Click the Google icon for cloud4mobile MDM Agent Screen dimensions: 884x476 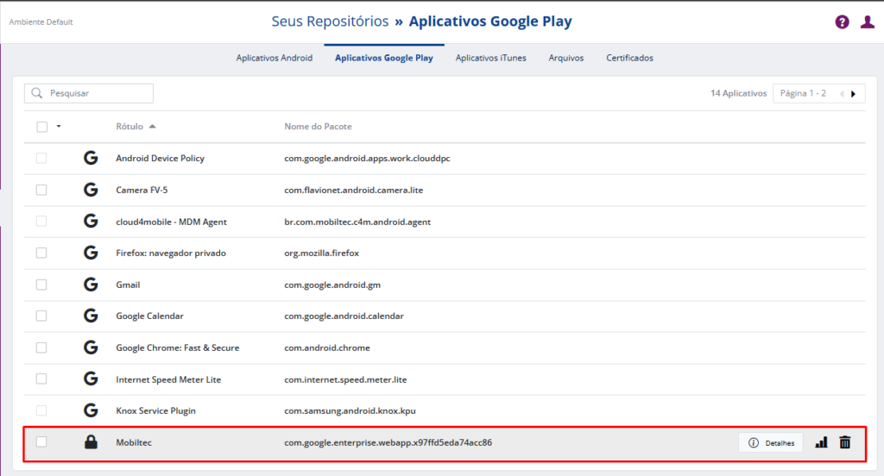[91, 222]
